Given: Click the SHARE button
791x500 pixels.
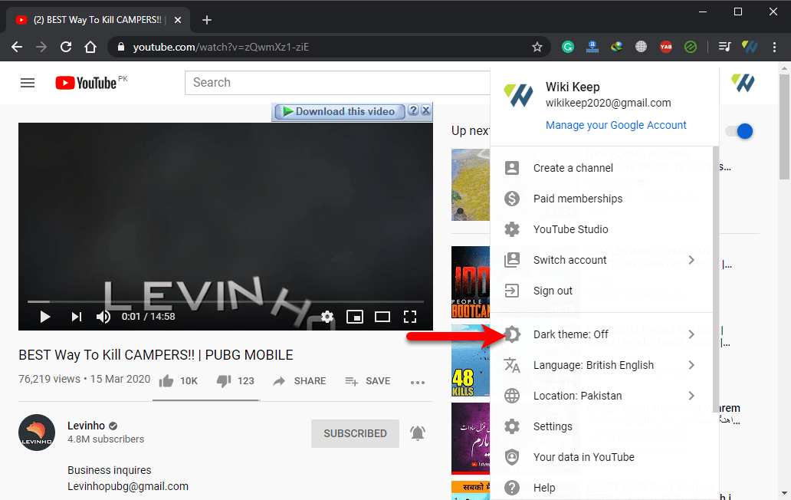Looking at the screenshot, I should [x=300, y=381].
